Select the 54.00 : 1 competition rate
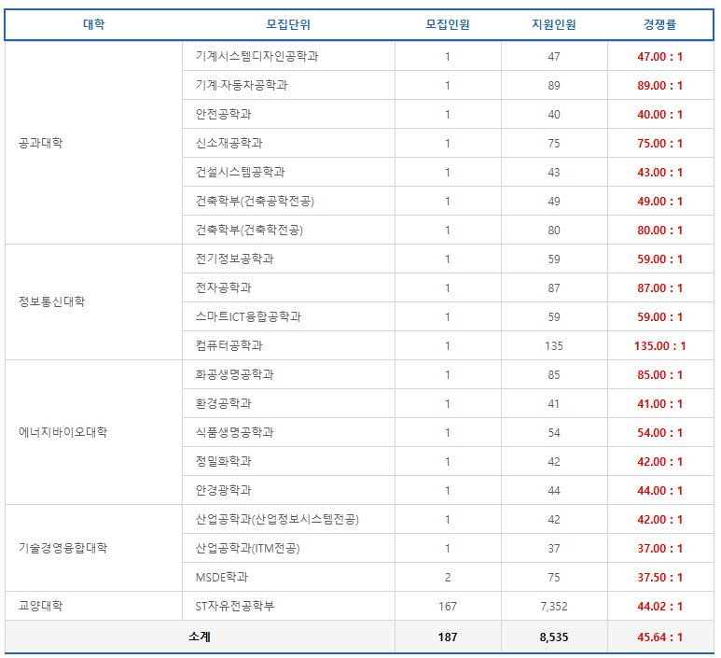Screen dimensions: 721x658 pyautogui.click(x=659, y=433)
